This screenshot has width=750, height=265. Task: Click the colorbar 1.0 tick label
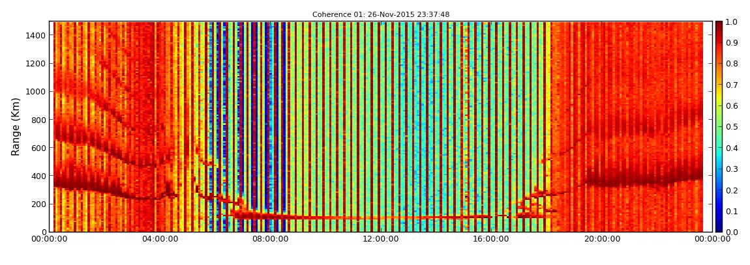point(731,22)
